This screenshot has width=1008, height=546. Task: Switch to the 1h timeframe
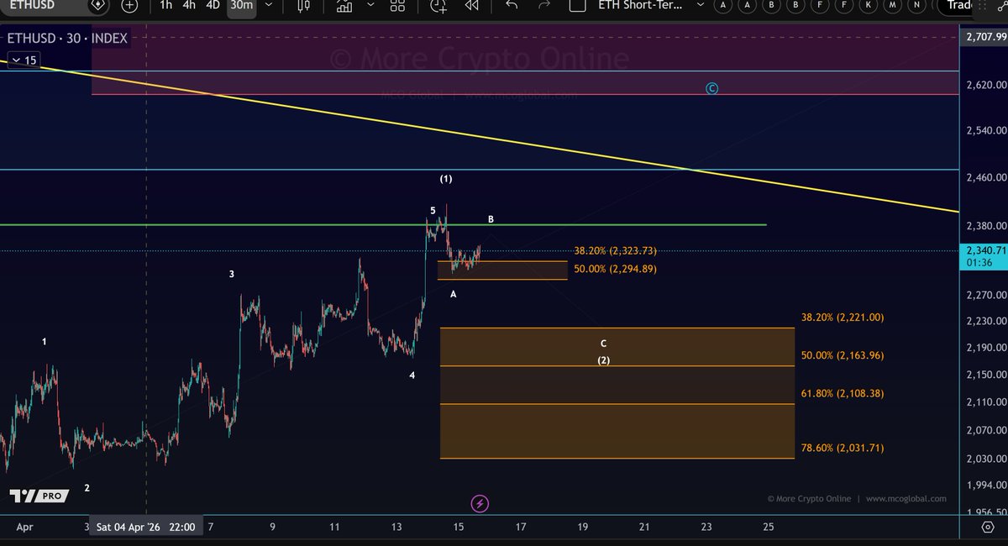click(166, 5)
